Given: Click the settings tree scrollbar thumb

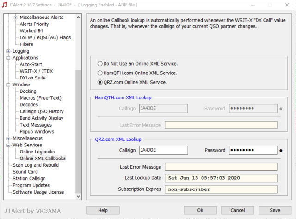Looking at the screenshot, I should pyautogui.click(x=78, y=132).
